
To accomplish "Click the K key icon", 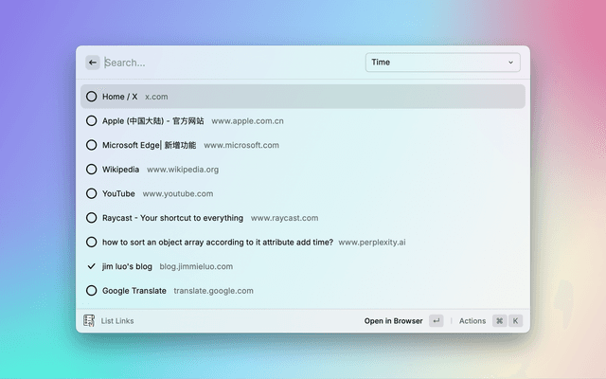I will (516, 321).
